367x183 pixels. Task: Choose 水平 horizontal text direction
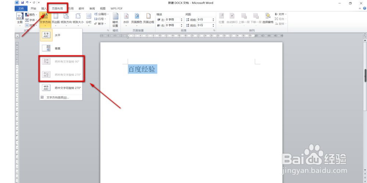61,35
